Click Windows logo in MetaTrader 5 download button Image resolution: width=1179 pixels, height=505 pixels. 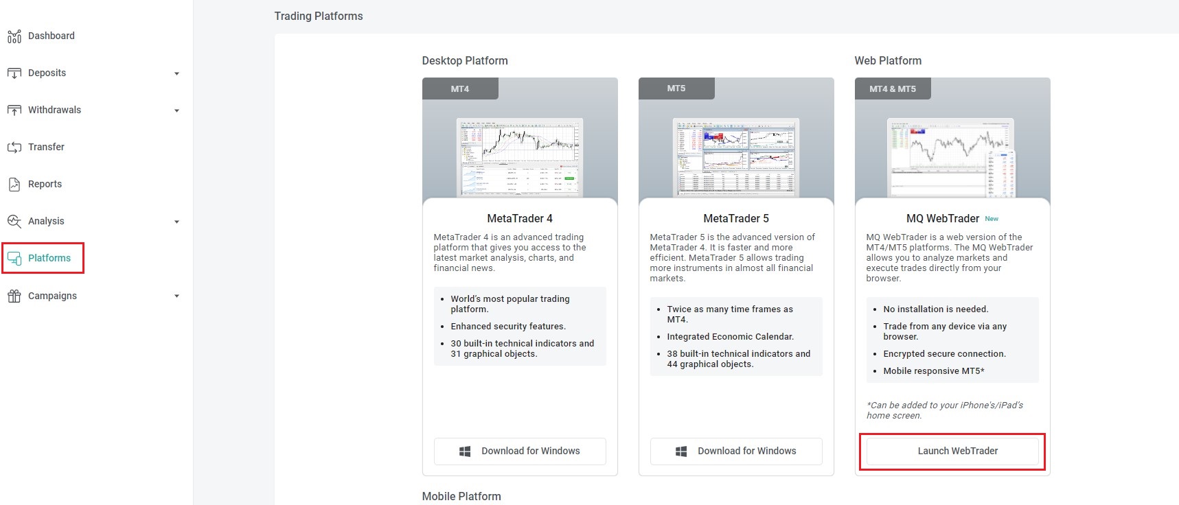[x=681, y=451]
